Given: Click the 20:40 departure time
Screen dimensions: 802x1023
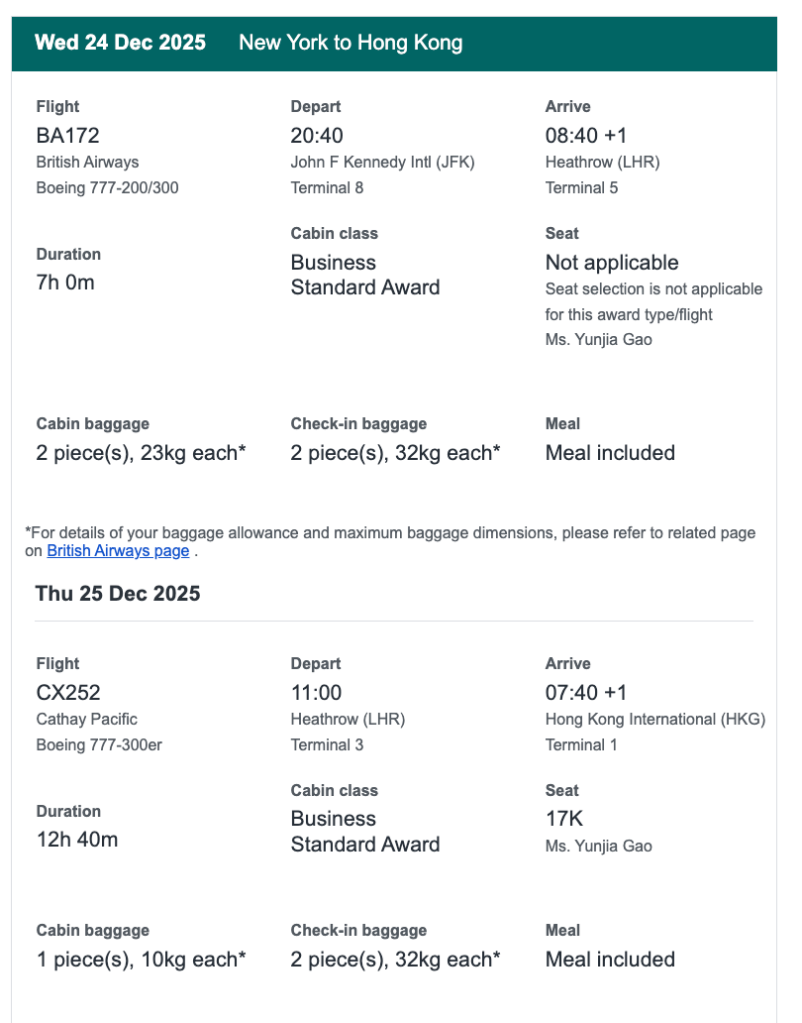Looking at the screenshot, I should coord(317,136).
